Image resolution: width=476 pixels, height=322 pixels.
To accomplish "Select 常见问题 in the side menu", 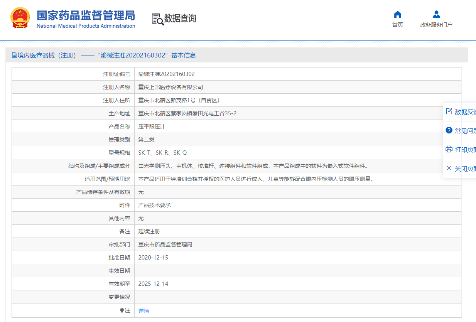I will coord(465,131).
